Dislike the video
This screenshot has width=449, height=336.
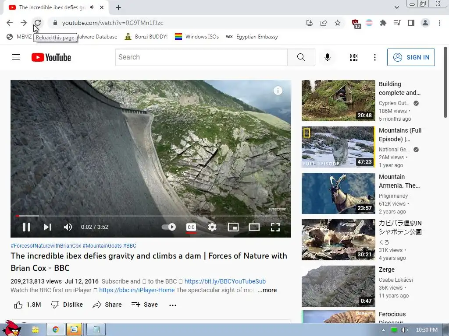point(67,304)
